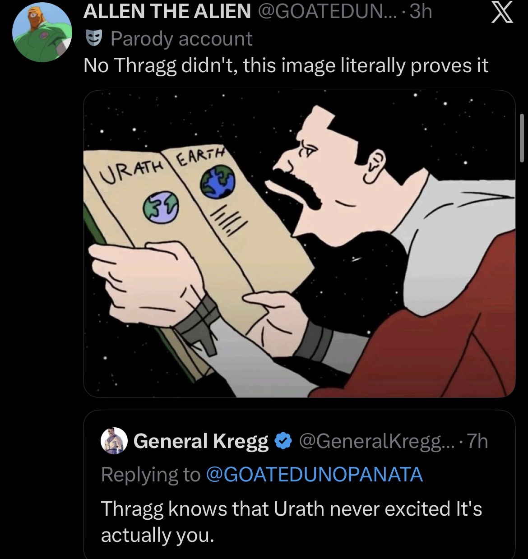Click the vertical scrollbar thumb
The height and width of the screenshot is (559, 528).
pyautogui.click(x=521, y=138)
